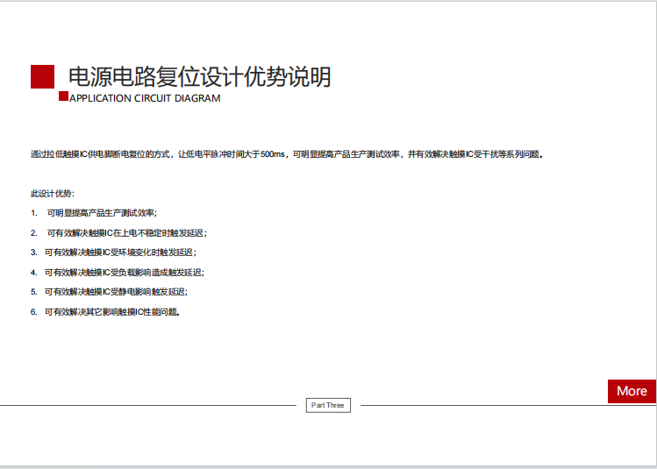This screenshot has width=657, height=469.
Task: Click the horizontal line left of Part Three
Action: point(149,406)
